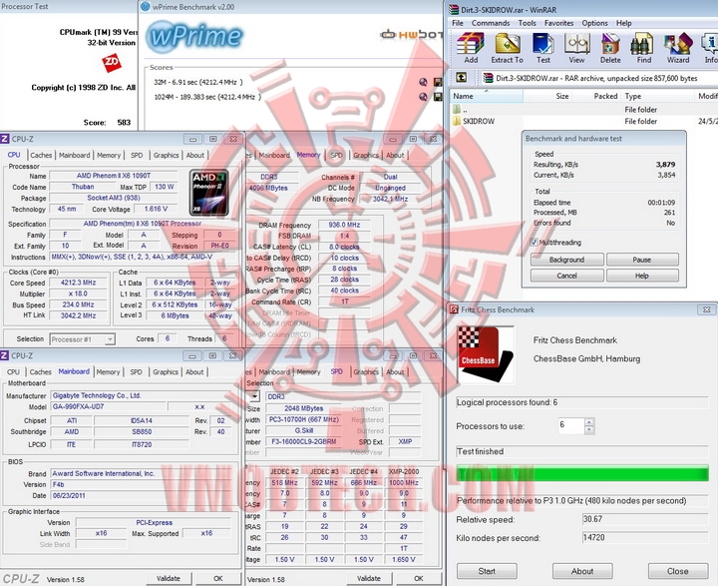This screenshot has width=718, height=586.
Task: Open the parent '..' folder entry in WinRAR
Action: tap(460, 110)
